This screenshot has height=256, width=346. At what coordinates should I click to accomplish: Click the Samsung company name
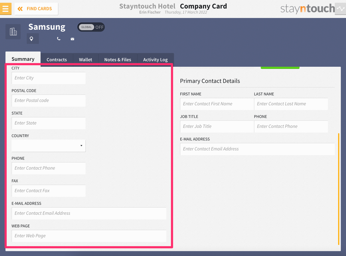[x=47, y=27]
